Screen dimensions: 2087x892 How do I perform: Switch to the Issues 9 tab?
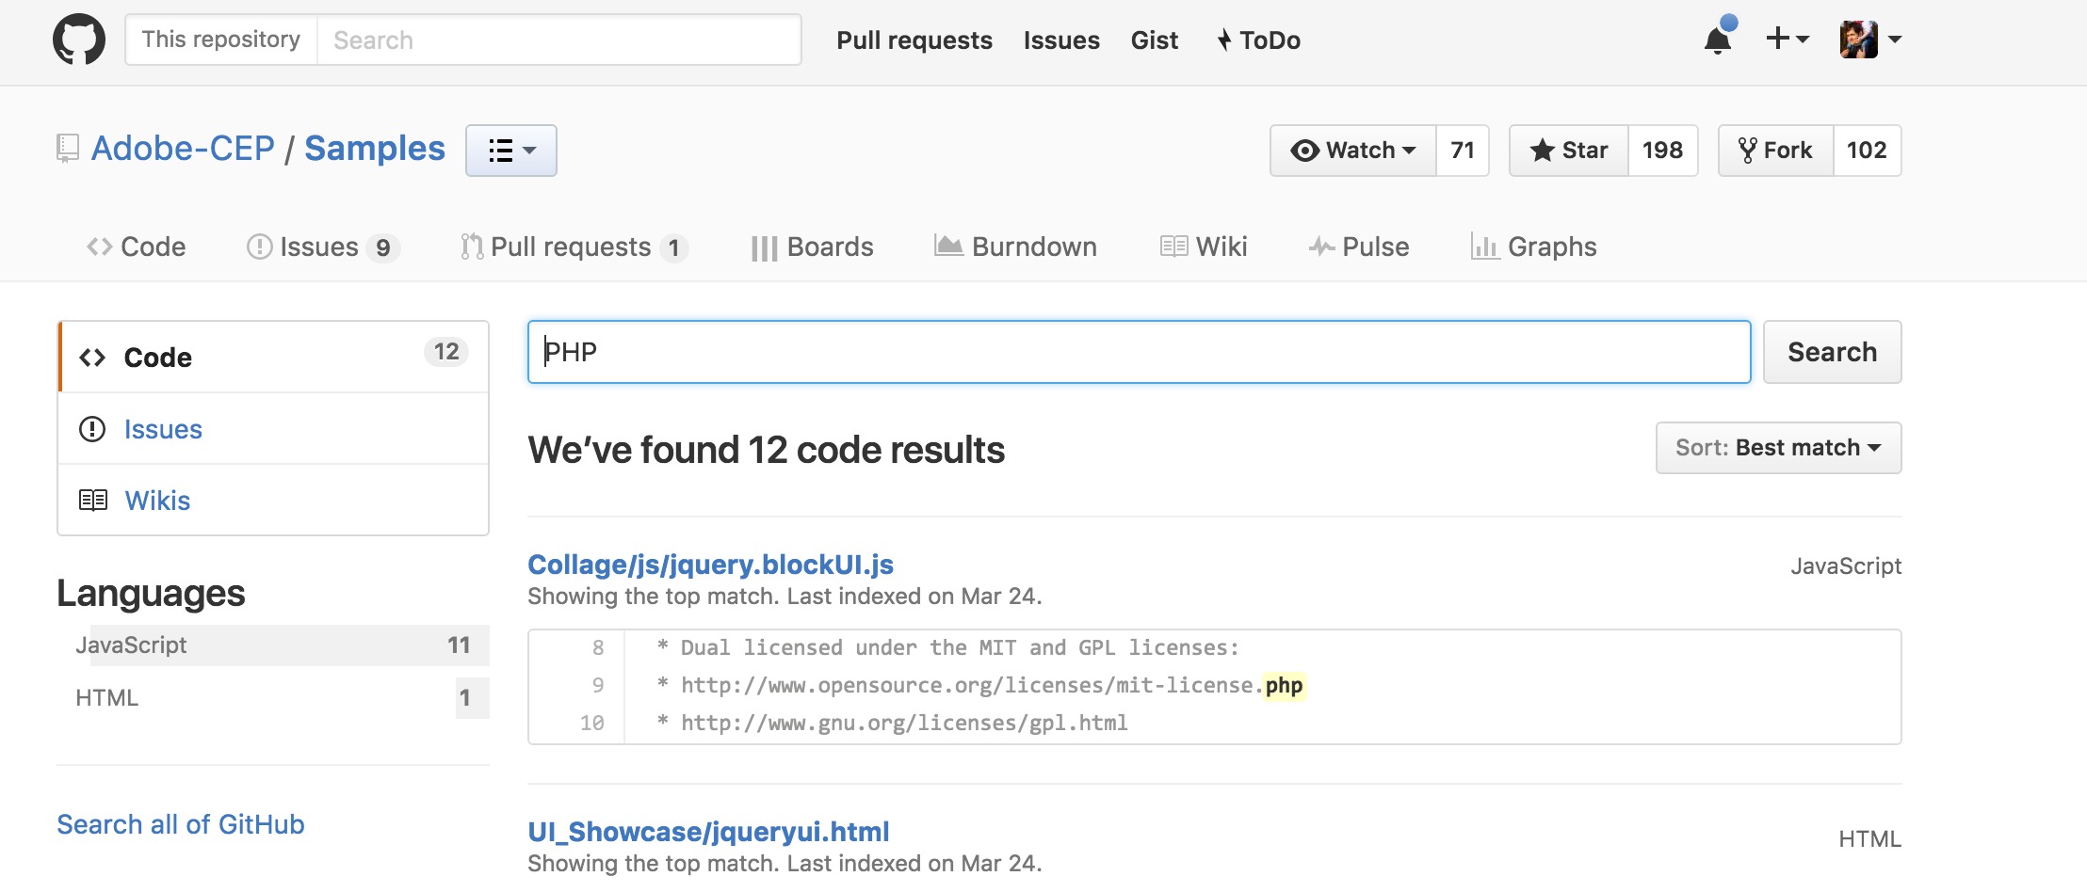click(x=323, y=247)
